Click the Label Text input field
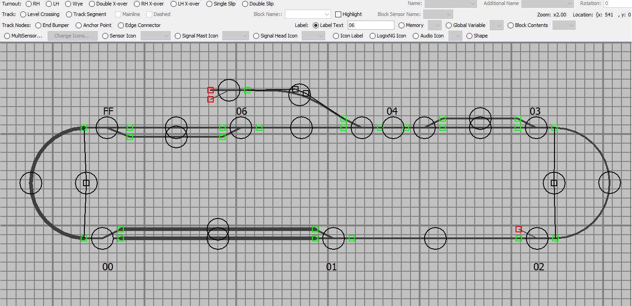Image resolution: width=632 pixels, height=306 pixels. pos(371,25)
